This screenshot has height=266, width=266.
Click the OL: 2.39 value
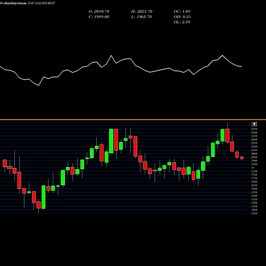[x=182, y=22]
